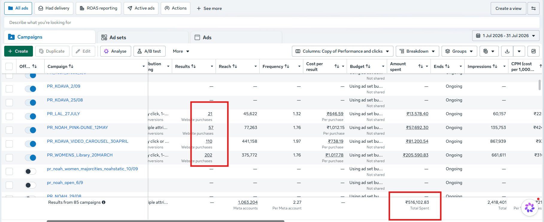Viewport: 544px width, 222px height.
Task: Click info icon next to Results from 85 campaigns
Action: point(104,202)
